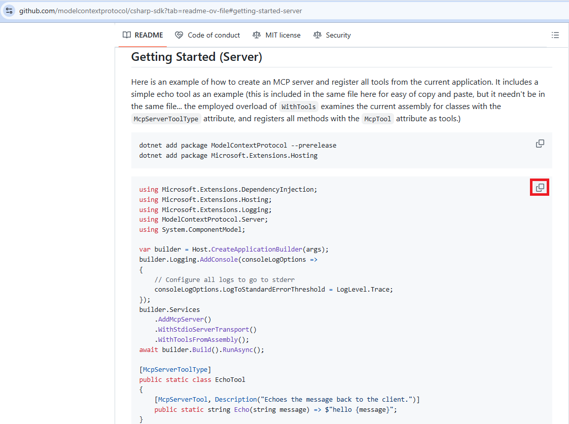Click the scale icon beside Security
The height and width of the screenshot is (424, 569).
click(317, 35)
